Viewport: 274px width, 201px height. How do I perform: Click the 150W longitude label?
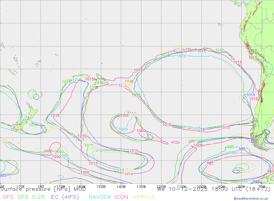(x=101, y=187)
